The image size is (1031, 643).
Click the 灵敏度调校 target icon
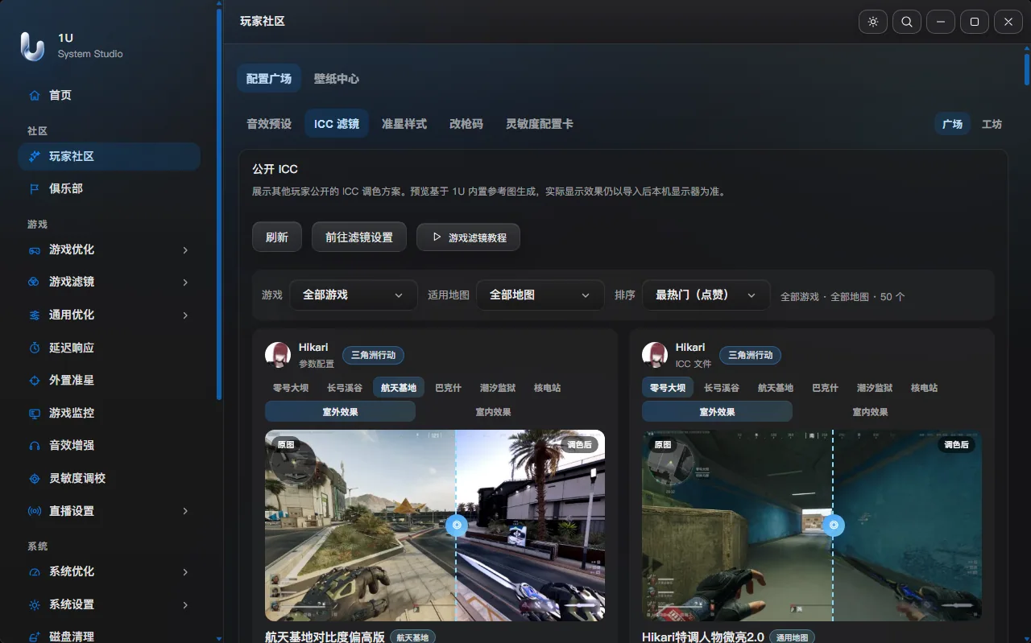(34, 478)
